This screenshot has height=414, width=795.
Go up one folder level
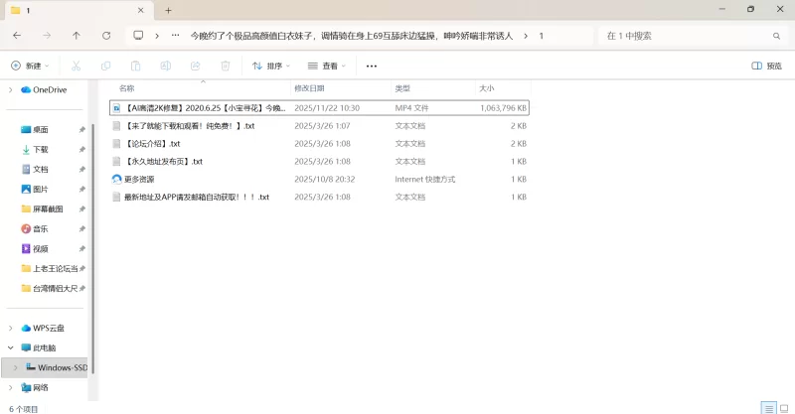click(x=77, y=36)
